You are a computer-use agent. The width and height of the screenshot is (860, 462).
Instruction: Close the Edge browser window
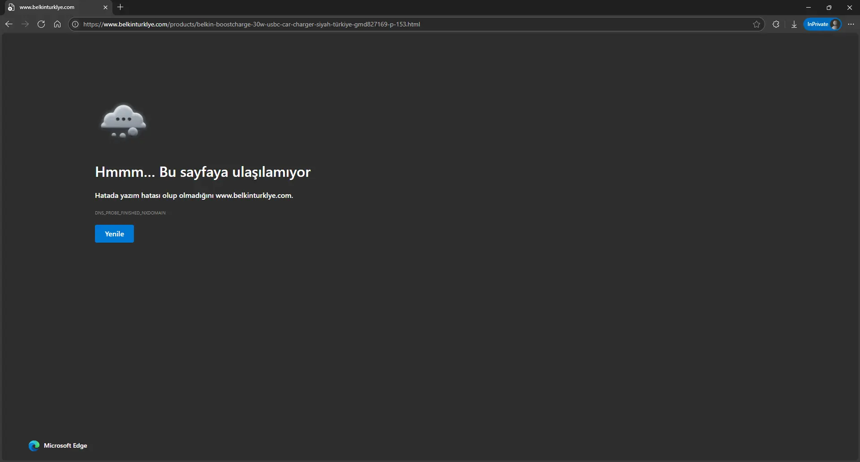coord(850,7)
